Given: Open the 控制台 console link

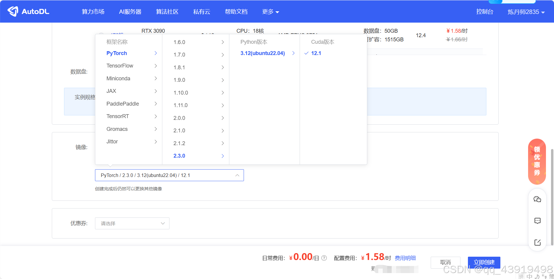Looking at the screenshot, I should [485, 12].
